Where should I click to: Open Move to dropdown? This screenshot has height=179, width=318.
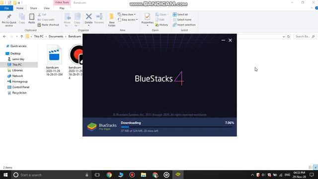coord(67,20)
